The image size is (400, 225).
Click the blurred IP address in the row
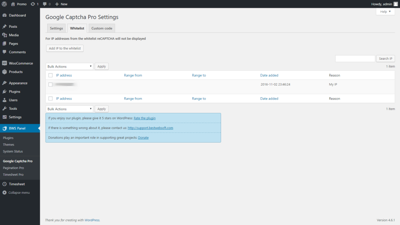point(65,84)
